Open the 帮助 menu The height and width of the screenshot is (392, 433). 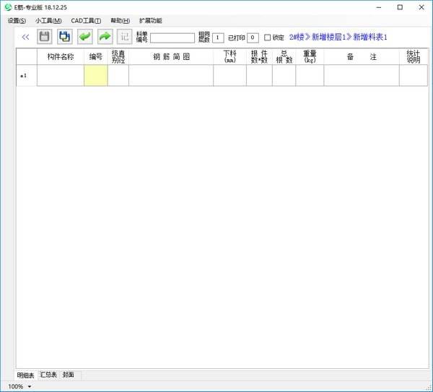pos(120,21)
